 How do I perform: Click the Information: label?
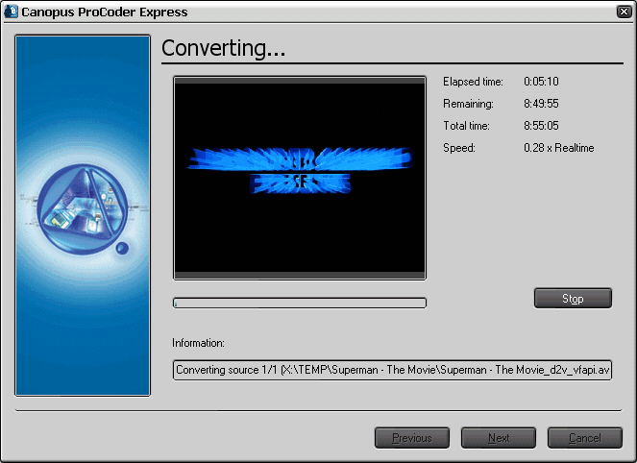coord(198,343)
